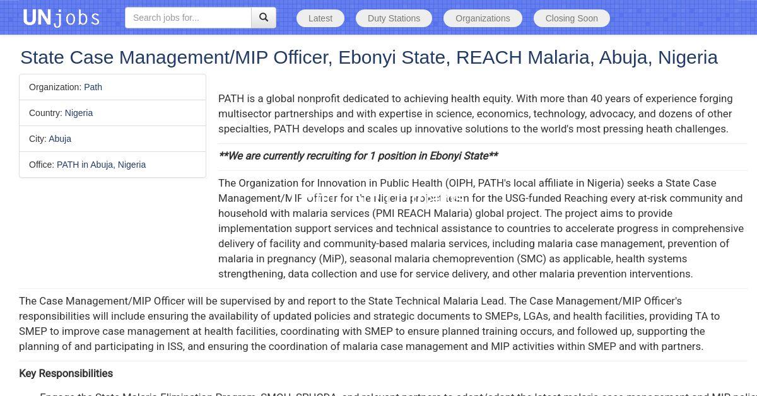Viewport: 757px width, 396px height.
Task: Go to Duty Stations
Action: (394, 18)
